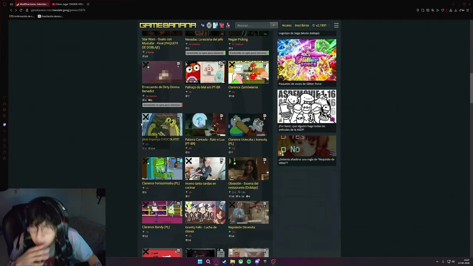Click the Palhaço do Mal em PT-BR title
473x266 pixels.
(x=203, y=87)
